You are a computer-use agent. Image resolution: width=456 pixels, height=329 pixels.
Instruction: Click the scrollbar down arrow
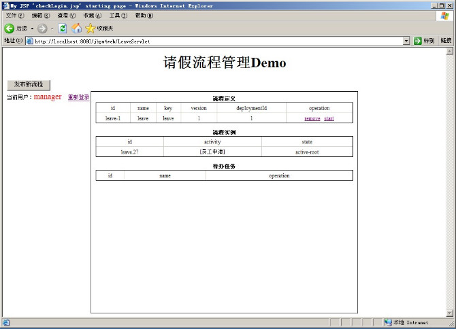[450, 313]
